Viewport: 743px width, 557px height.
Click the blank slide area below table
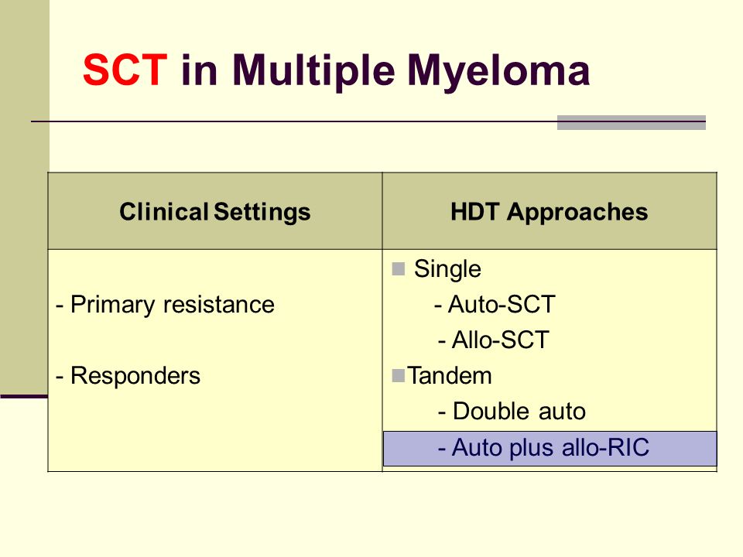pos(371,514)
